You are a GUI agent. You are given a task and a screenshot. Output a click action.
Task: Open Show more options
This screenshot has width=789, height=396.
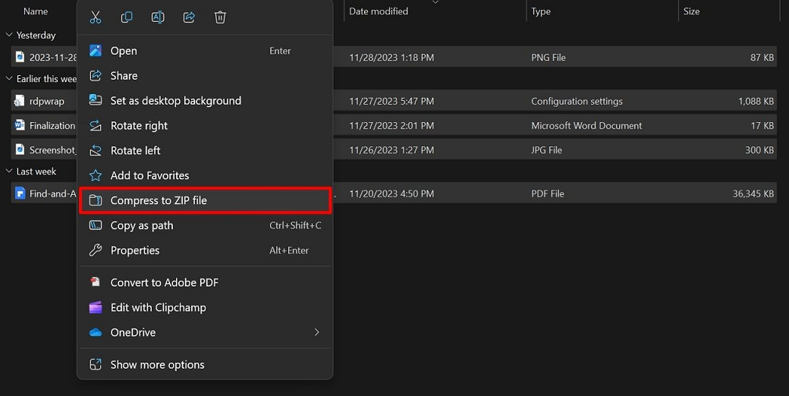[157, 365]
